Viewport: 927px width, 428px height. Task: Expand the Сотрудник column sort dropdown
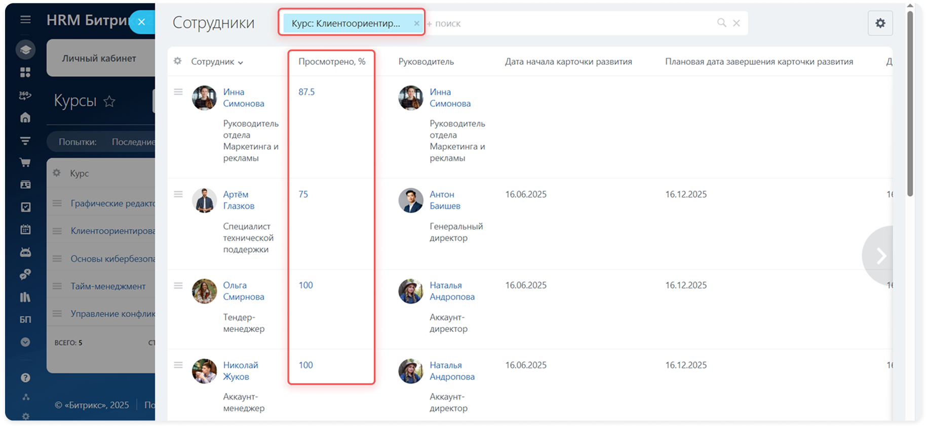(240, 62)
